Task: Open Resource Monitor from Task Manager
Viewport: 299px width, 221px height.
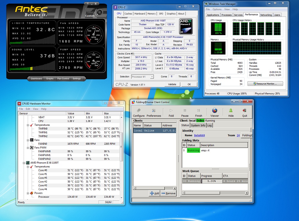Action: pos(265,84)
